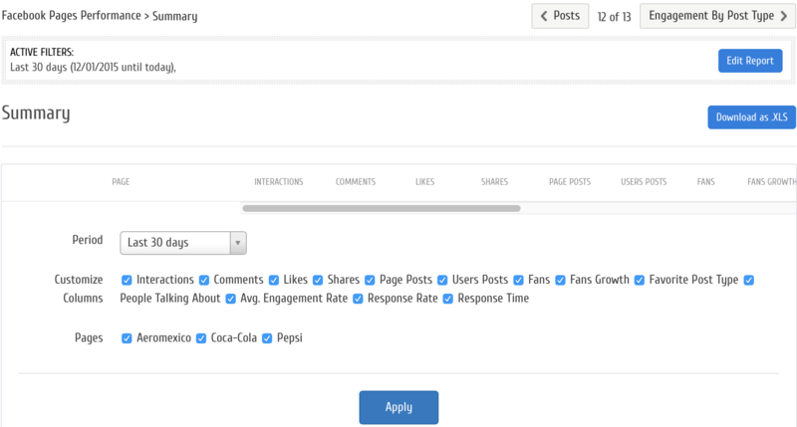Click the Edit Report button
Image resolution: width=797 pixels, height=427 pixels.
coord(749,61)
